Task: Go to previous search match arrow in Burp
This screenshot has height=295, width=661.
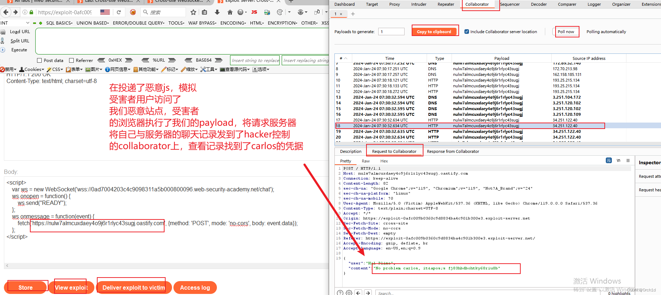Action: pos(359,293)
